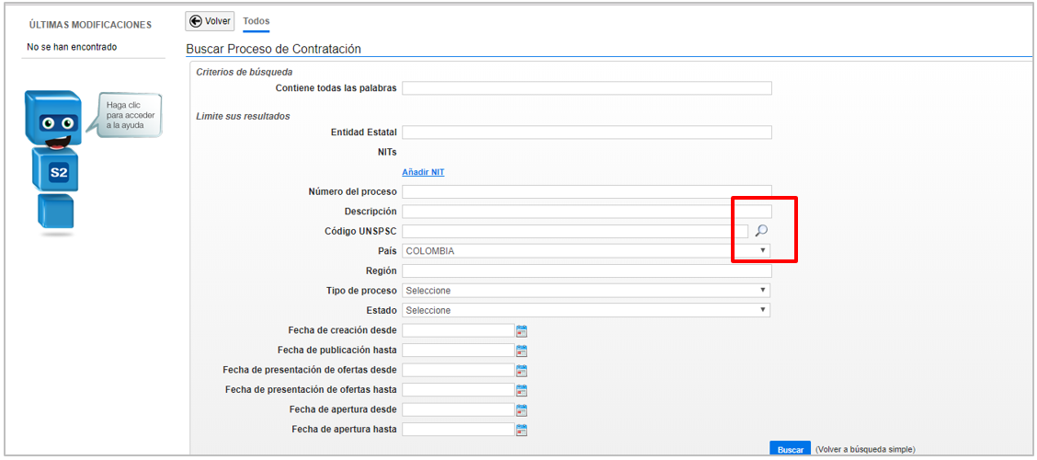
Task: Click the Buscar button
Action: 791,449
